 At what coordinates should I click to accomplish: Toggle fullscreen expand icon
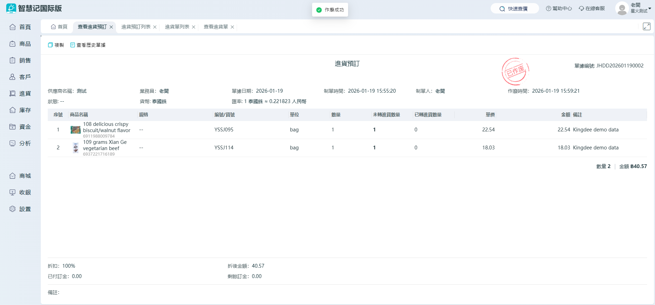(x=646, y=27)
